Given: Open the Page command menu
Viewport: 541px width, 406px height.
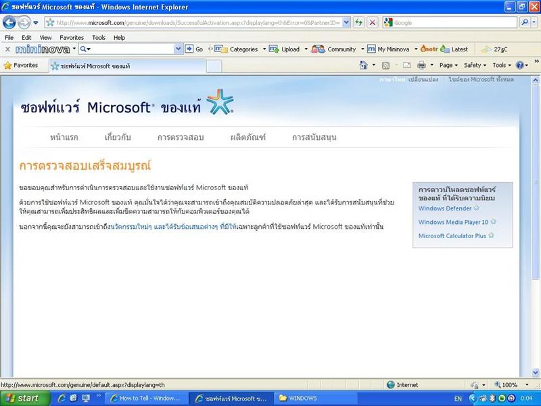Looking at the screenshot, I should click(448, 65).
